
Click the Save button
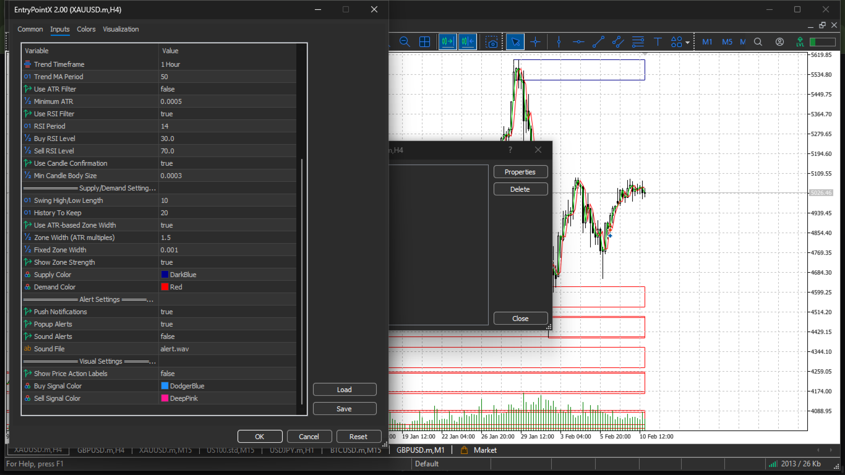click(x=345, y=408)
